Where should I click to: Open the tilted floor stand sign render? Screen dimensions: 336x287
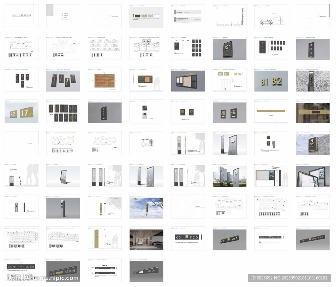63,175
